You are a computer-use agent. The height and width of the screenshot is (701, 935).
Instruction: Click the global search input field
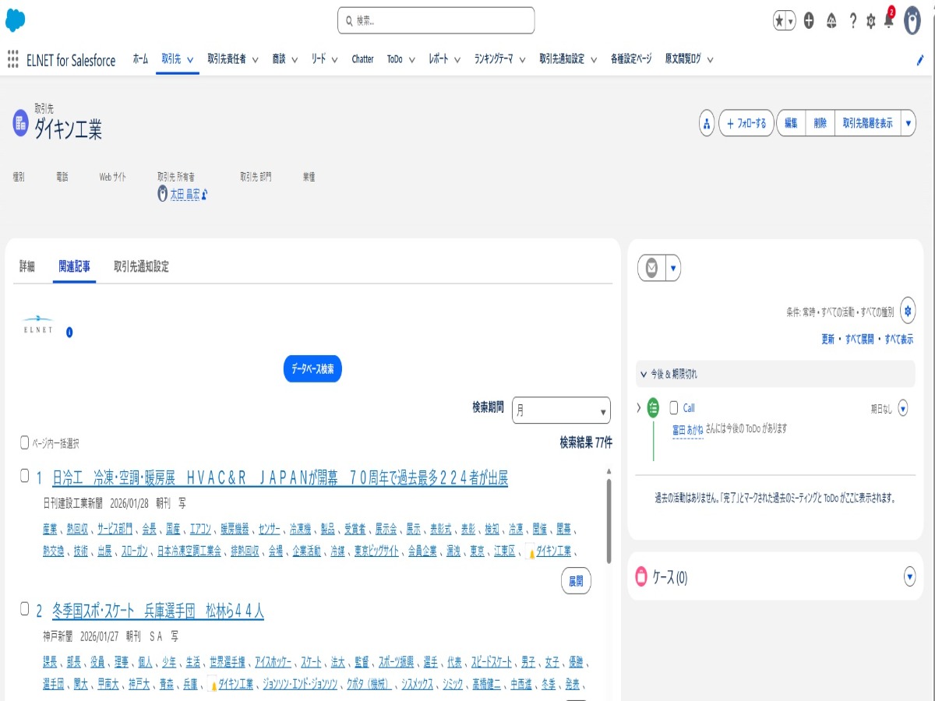point(436,21)
